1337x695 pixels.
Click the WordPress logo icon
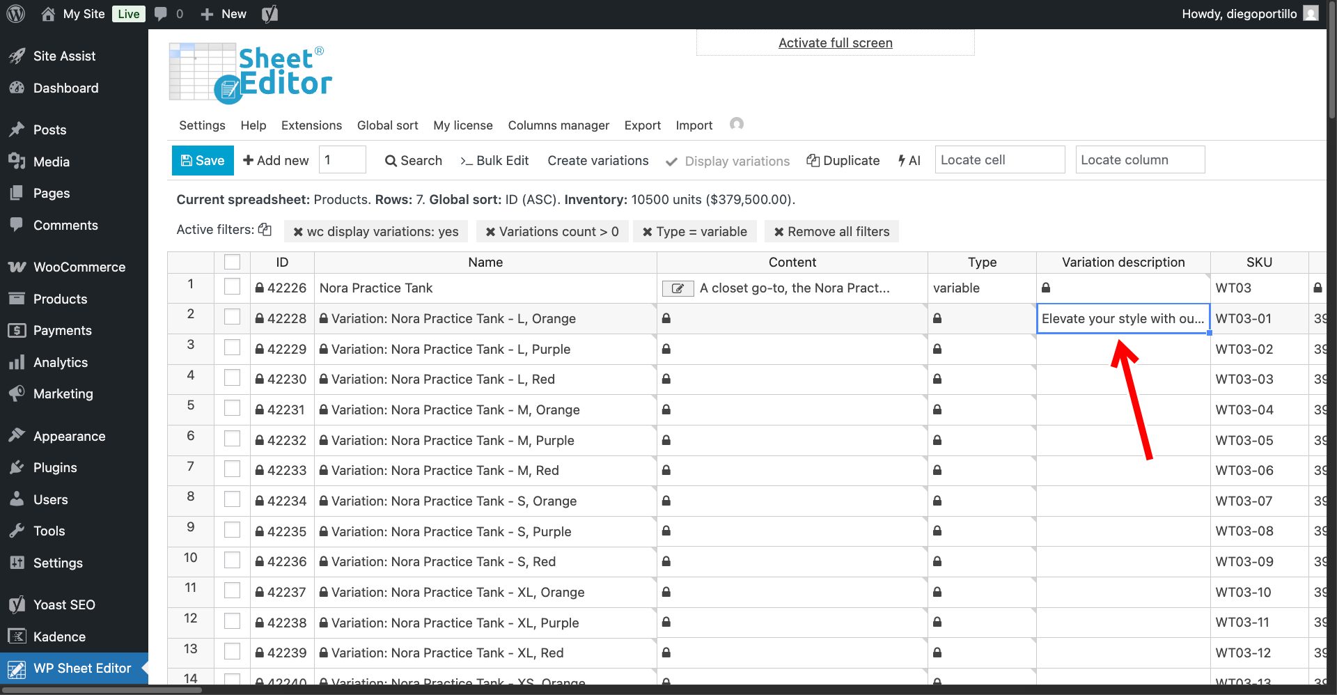tap(15, 14)
